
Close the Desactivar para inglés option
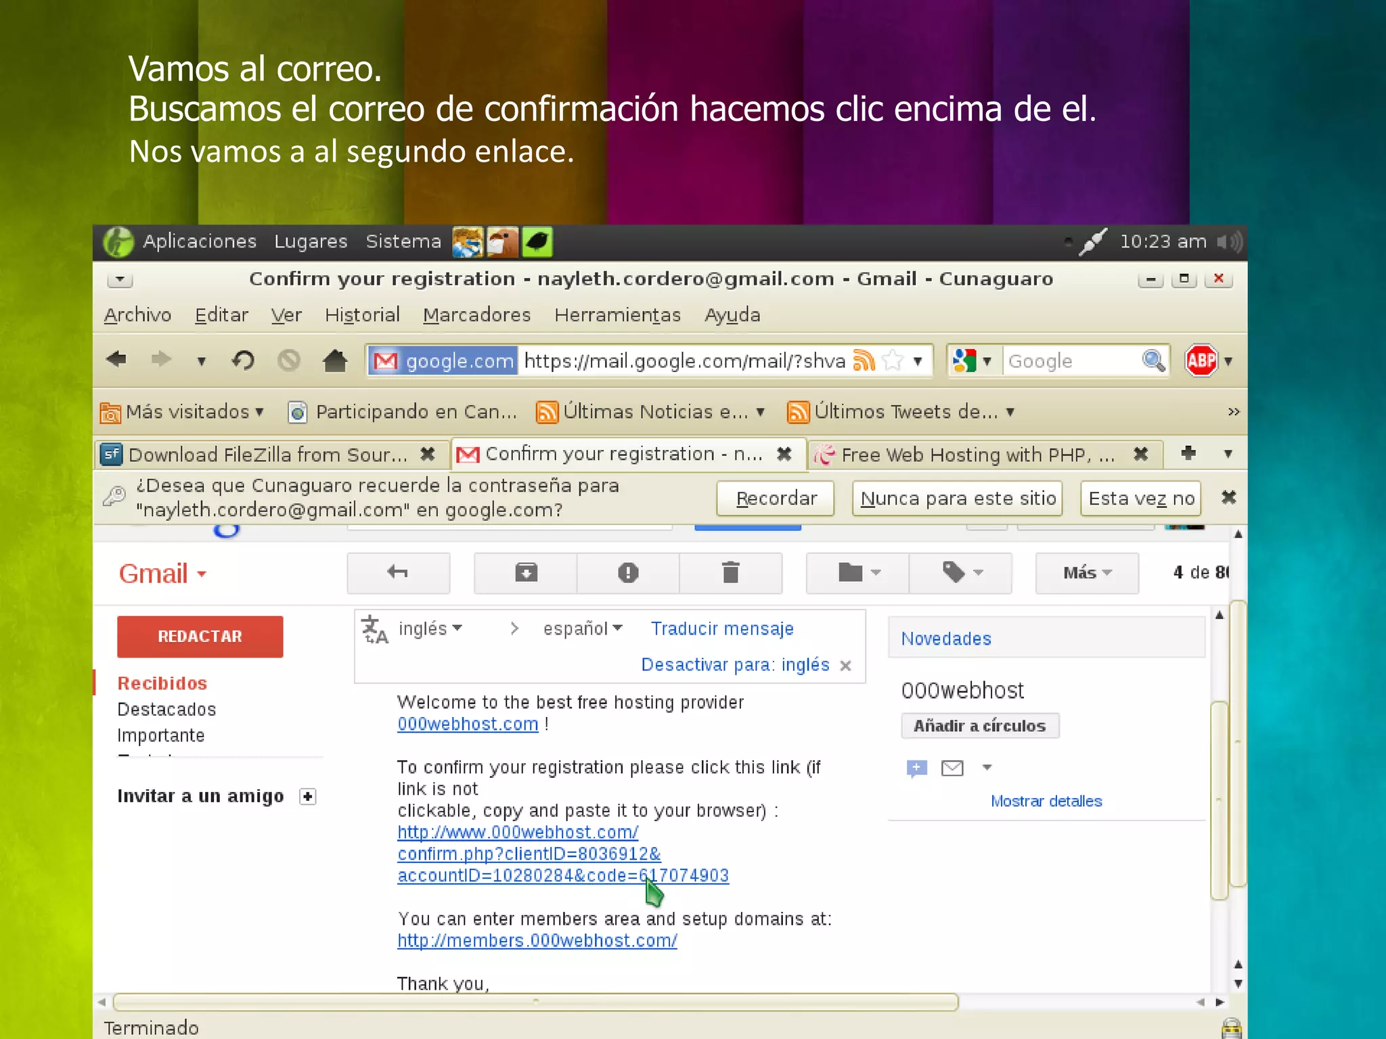tap(845, 666)
